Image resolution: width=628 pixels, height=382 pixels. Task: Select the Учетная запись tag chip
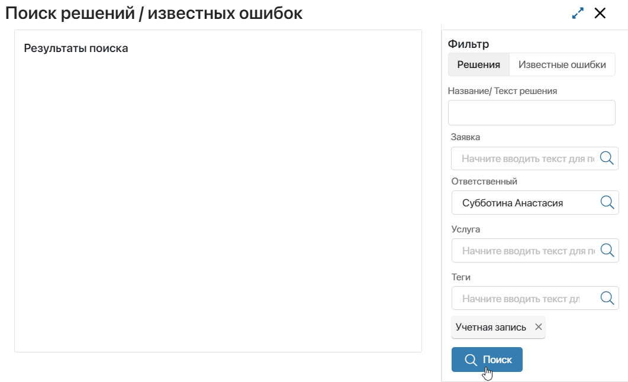point(491,327)
